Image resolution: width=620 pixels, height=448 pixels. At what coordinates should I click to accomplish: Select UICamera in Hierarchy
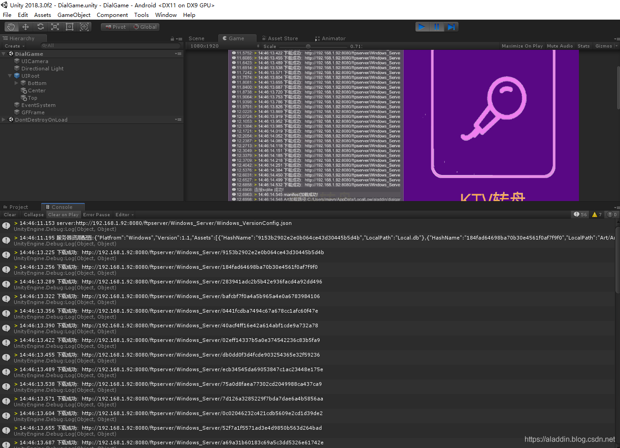(x=35, y=61)
